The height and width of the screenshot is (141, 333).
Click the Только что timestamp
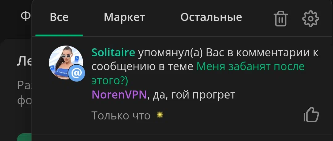[x=121, y=115]
